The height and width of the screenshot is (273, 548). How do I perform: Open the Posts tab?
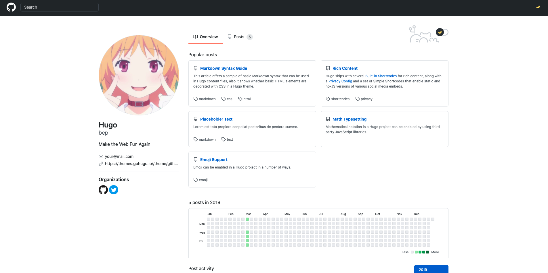pyautogui.click(x=240, y=37)
